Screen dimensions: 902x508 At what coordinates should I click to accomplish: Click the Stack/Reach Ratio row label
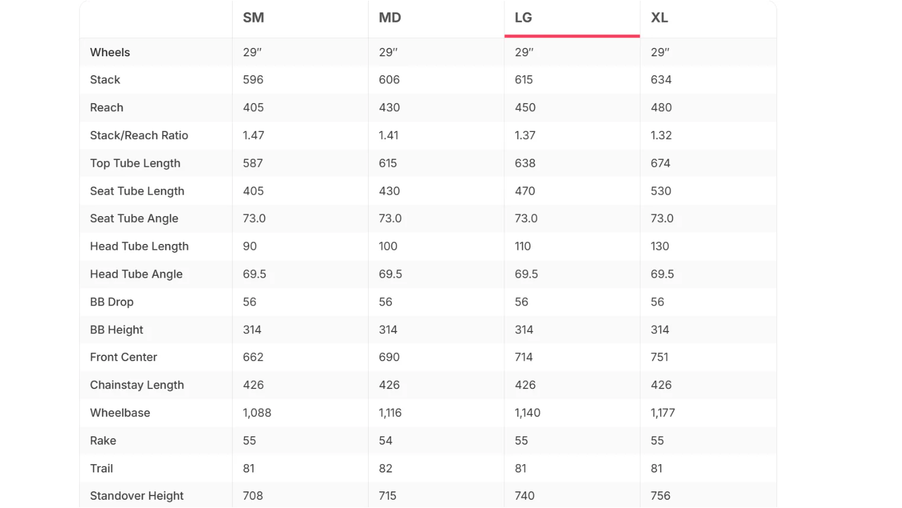click(x=139, y=136)
